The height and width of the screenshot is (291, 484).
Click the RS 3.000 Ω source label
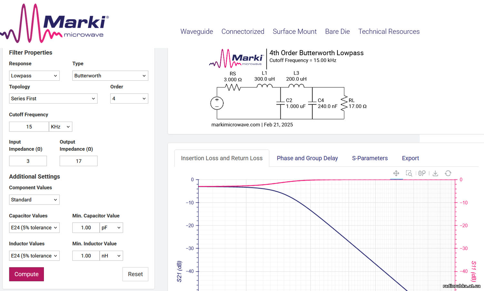click(x=233, y=76)
